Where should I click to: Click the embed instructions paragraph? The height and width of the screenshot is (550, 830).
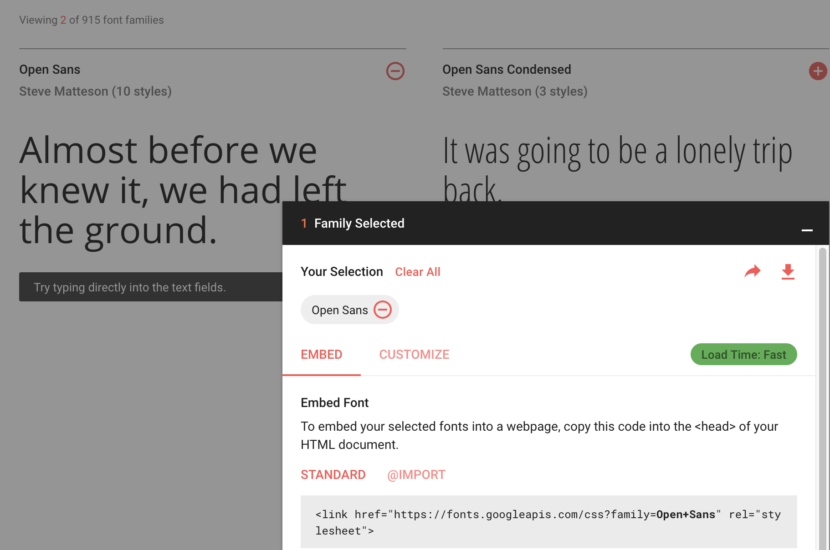(x=539, y=435)
